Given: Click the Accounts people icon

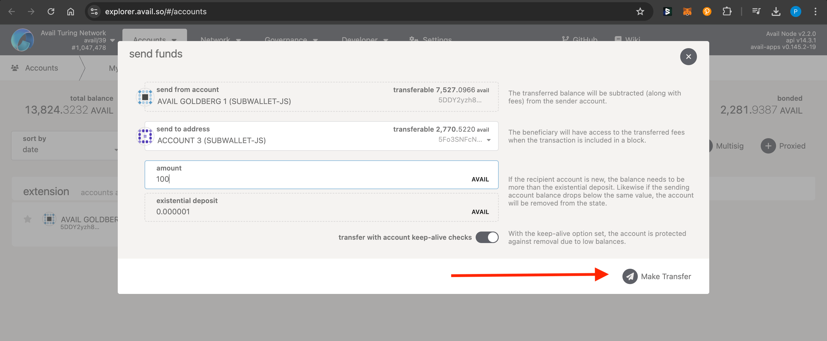Looking at the screenshot, I should click(15, 67).
